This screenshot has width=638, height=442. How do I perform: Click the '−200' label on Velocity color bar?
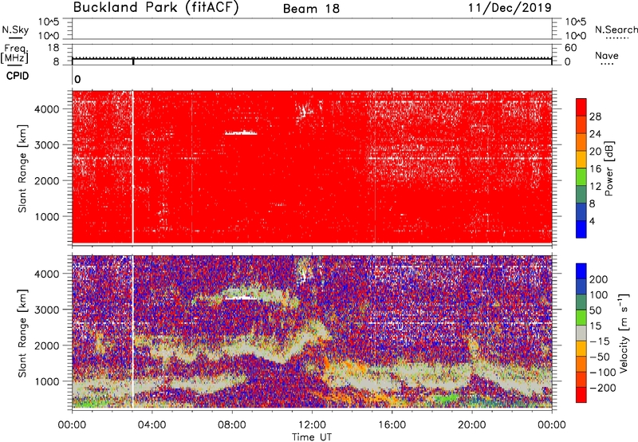(603, 388)
